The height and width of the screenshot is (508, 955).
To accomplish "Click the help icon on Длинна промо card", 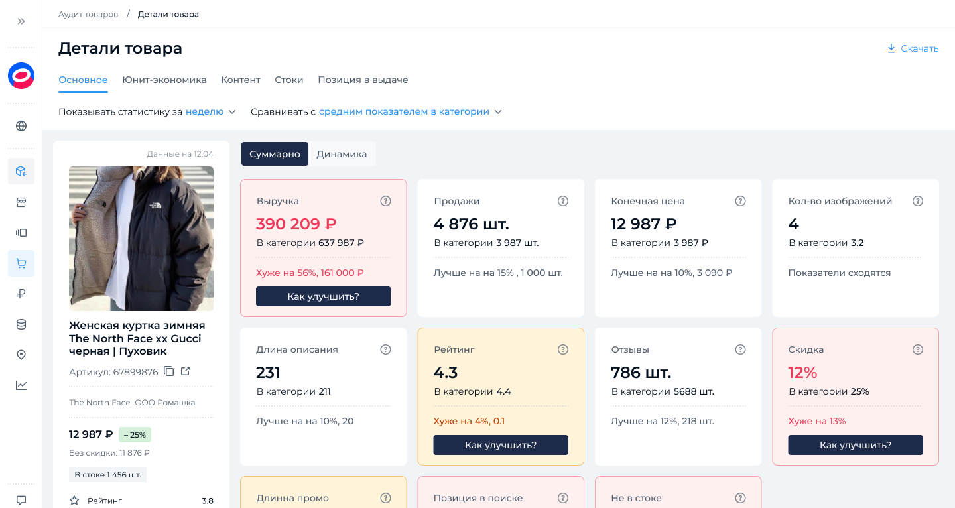I will 385,498.
